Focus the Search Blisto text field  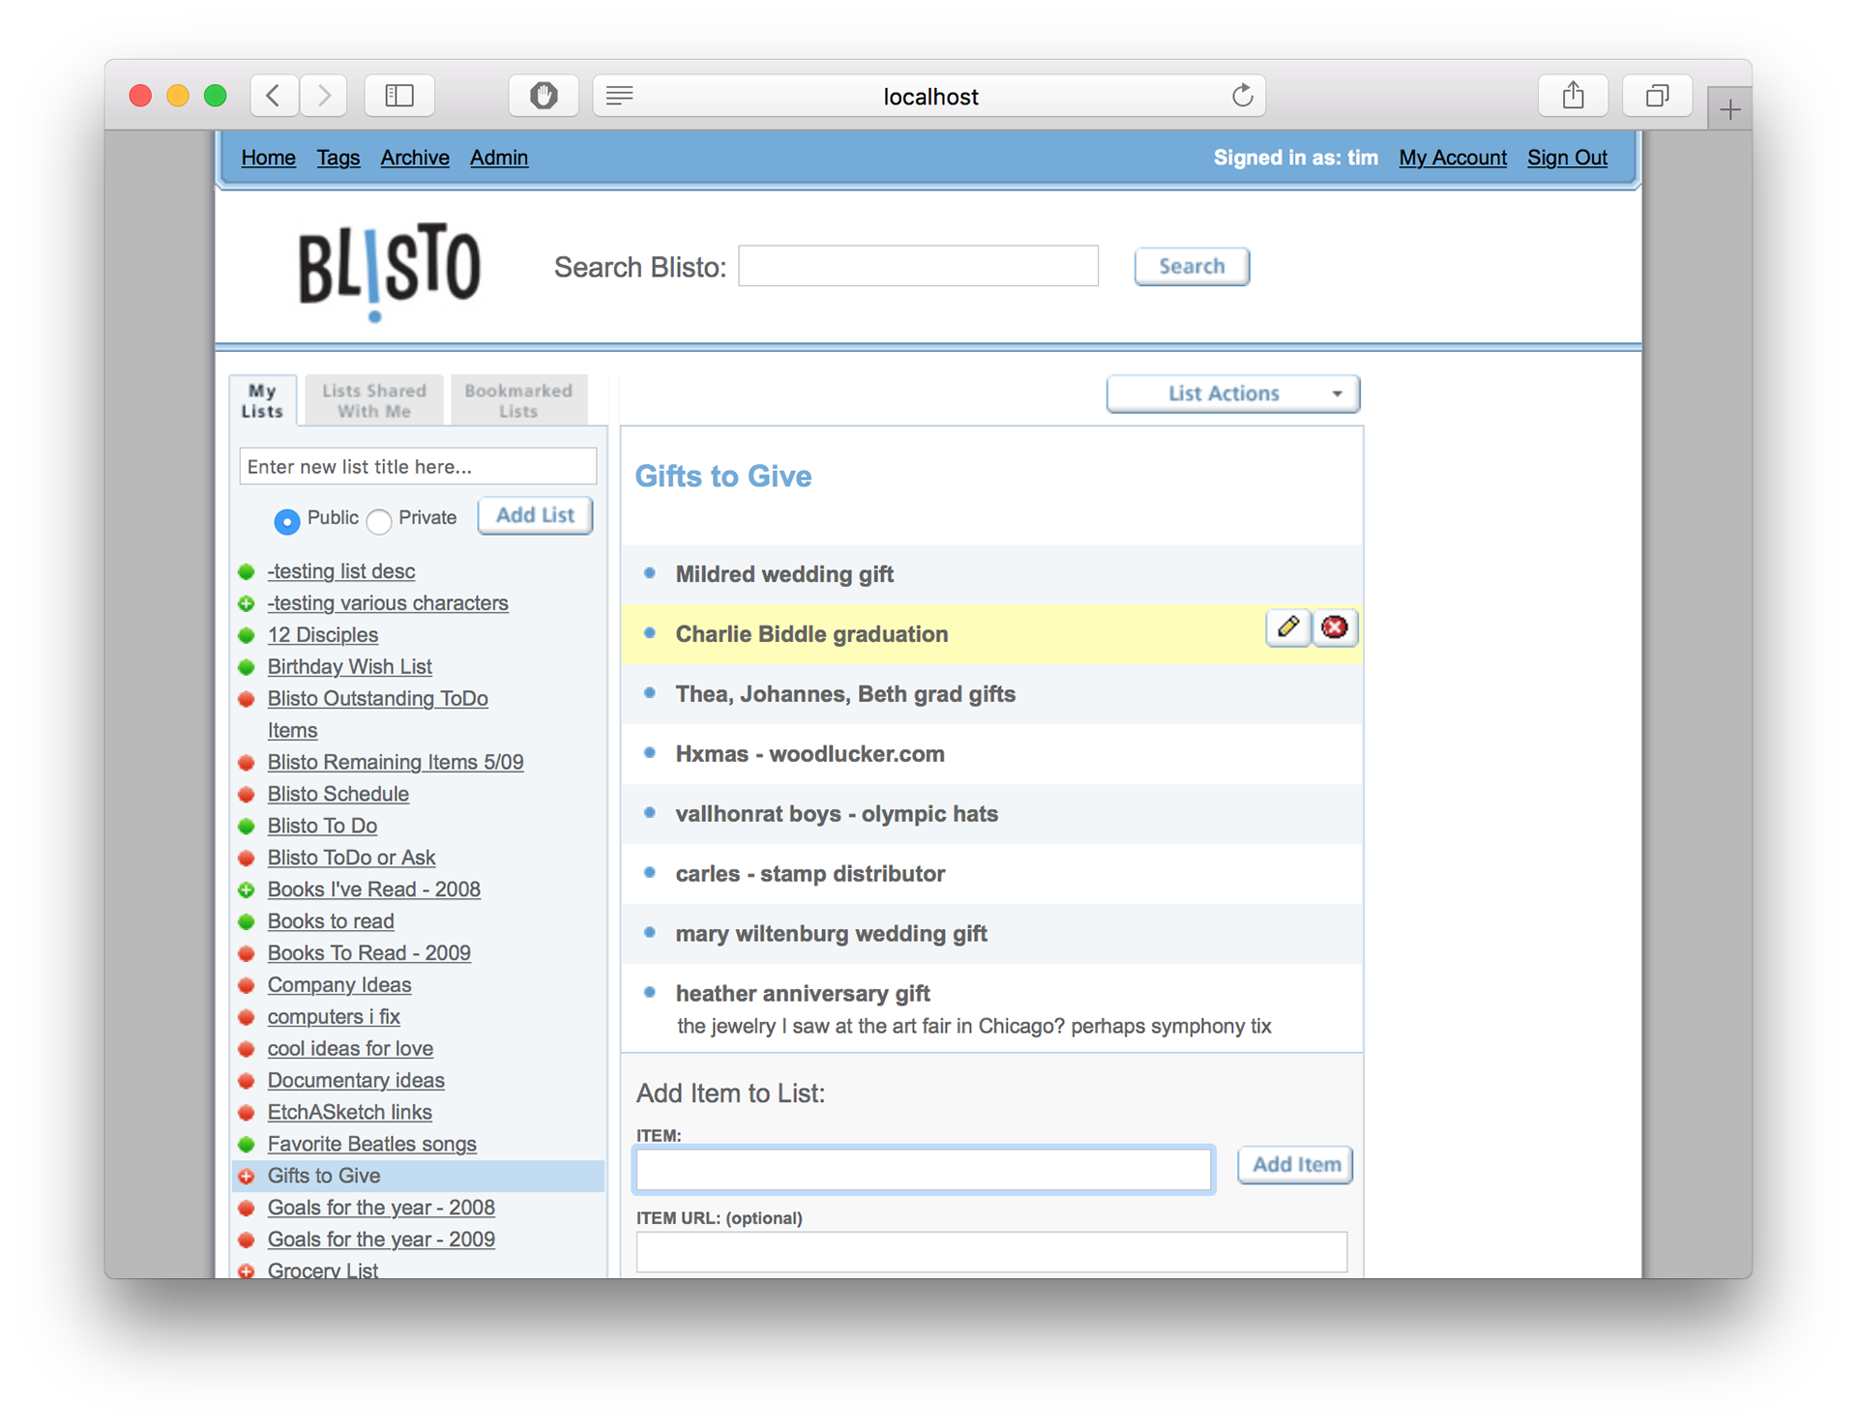[918, 266]
